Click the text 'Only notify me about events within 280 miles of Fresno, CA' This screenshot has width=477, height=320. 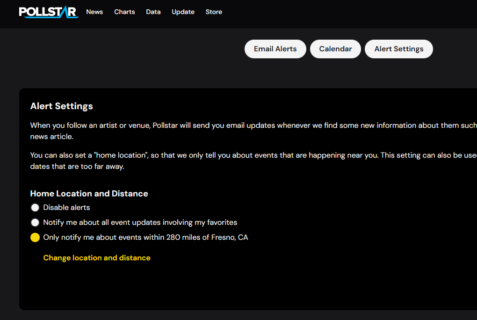point(145,237)
